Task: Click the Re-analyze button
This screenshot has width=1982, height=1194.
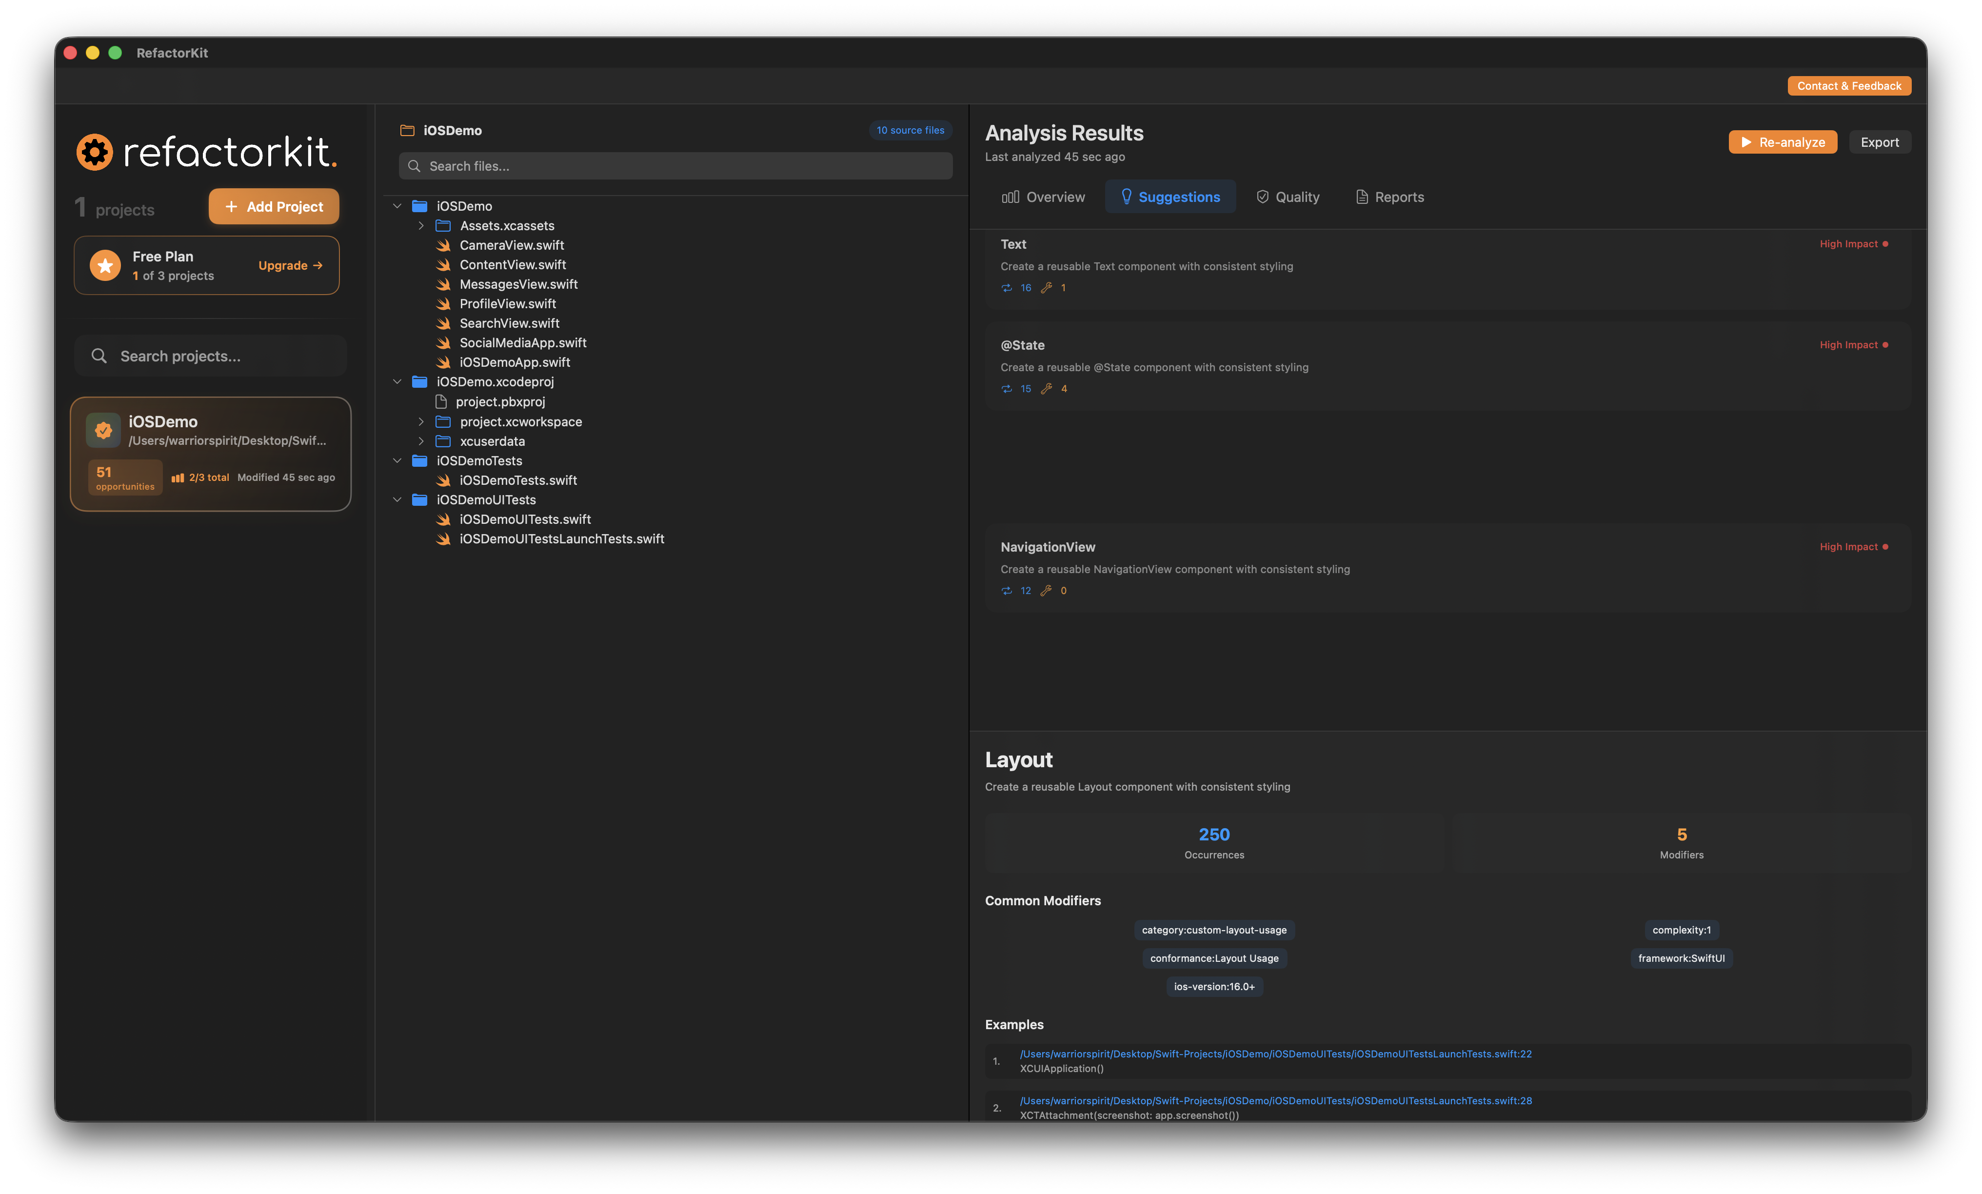Action: pos(1783,142)
